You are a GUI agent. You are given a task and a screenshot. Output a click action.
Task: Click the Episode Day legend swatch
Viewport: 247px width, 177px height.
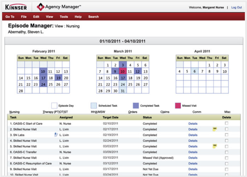pyautogui.click(x=54, y=106)
